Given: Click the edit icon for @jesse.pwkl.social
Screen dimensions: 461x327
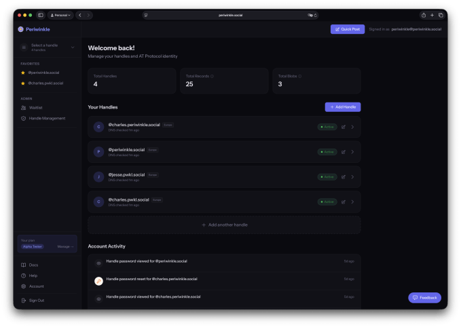Looking at the screenshot, I should point(344,176).
